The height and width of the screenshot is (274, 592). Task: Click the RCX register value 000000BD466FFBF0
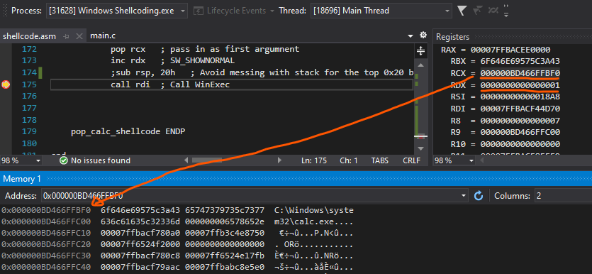[520, 73]
